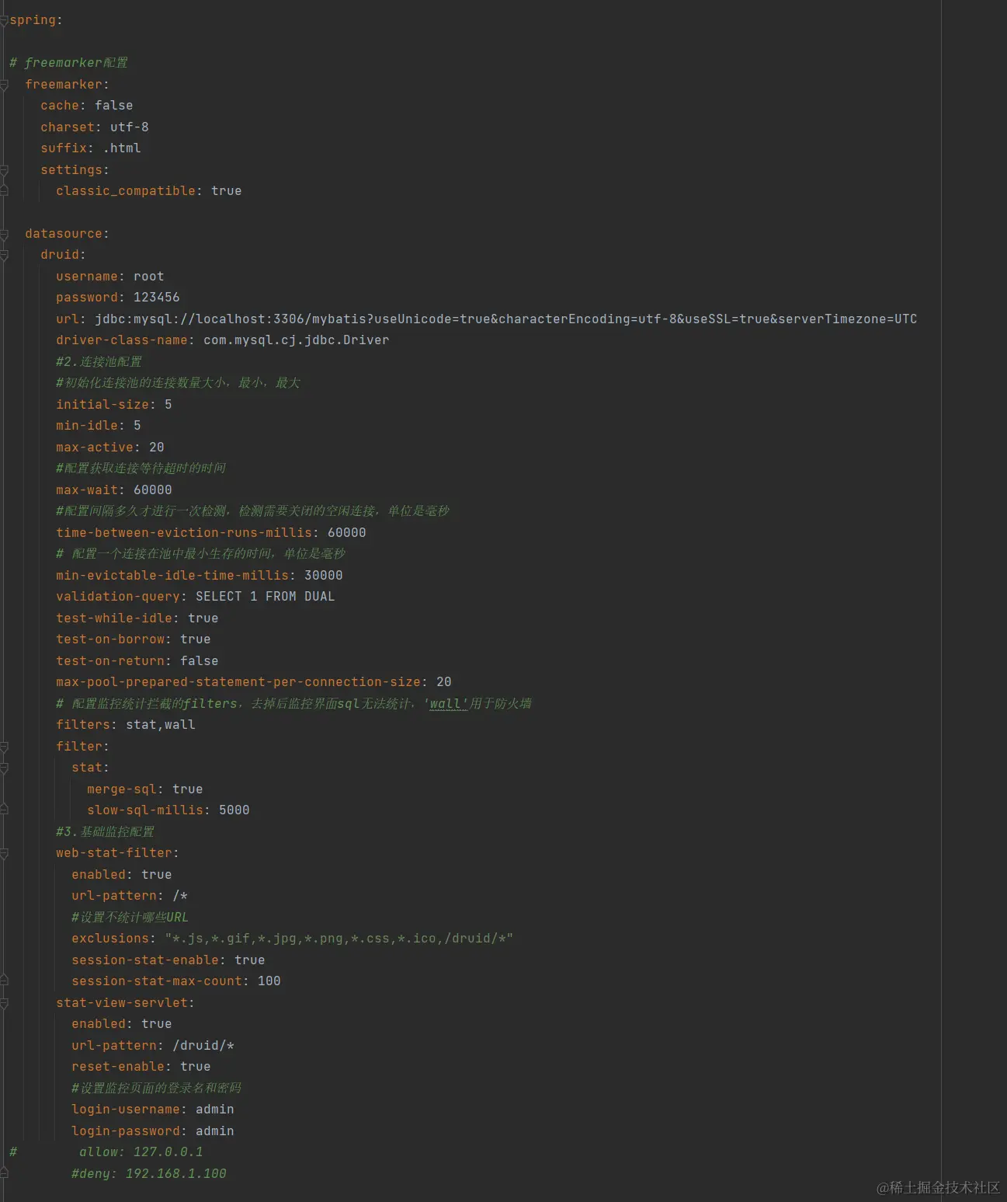Image resolution: width=1007 pixels, height=1202 pixels.
Task: Click the '#3.基础监控配置' comment
Action: (x=105, y=832)
